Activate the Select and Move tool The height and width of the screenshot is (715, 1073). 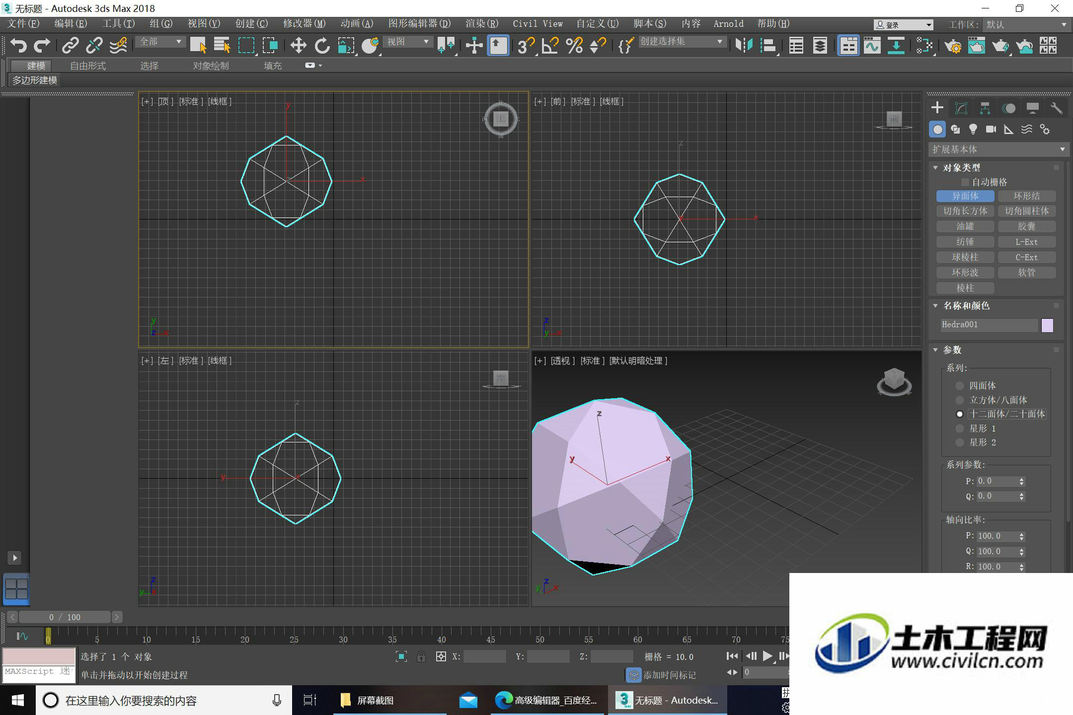pyautogui.click(x=298, y=46)
